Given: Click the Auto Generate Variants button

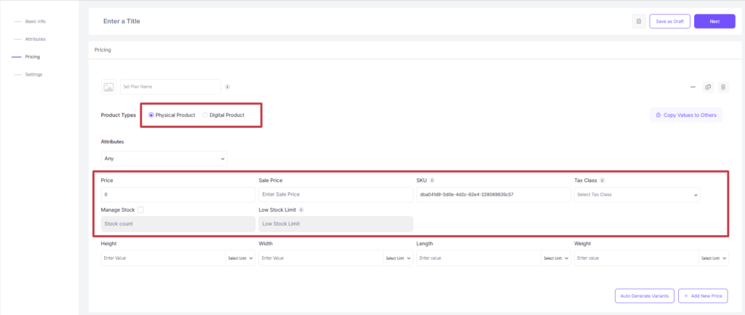Looking at the screenshot, I should [645, 296].
